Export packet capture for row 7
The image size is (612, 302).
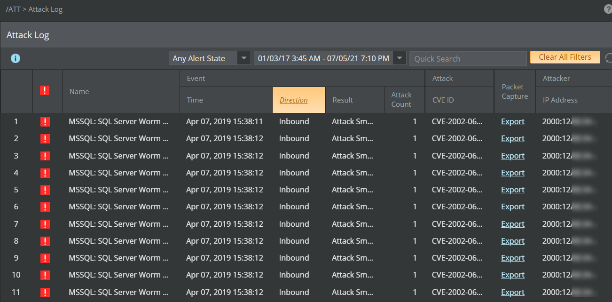(x=513, y=224)
